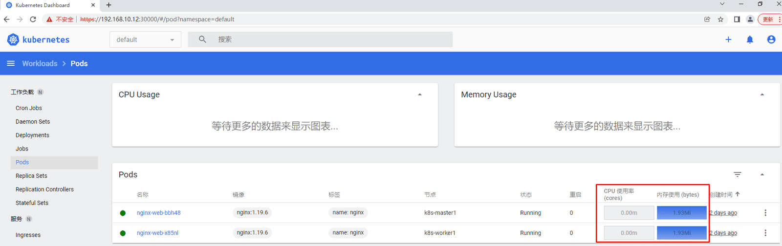Click green status dot of nginx-web-bbh48
782x246 pixels.
coord(123,213)
